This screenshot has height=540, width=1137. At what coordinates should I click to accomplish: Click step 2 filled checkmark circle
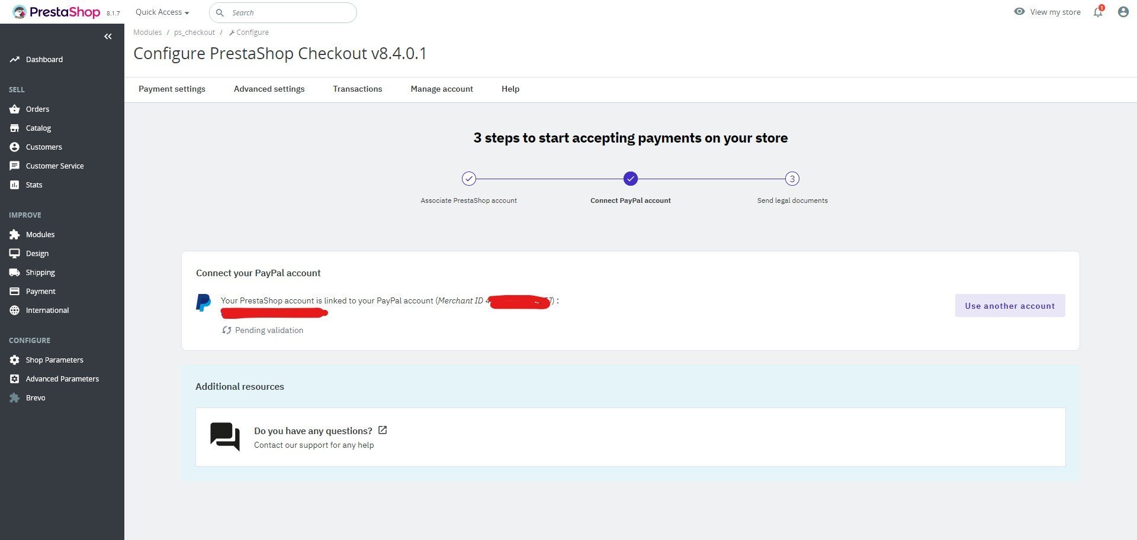[631, 179]
